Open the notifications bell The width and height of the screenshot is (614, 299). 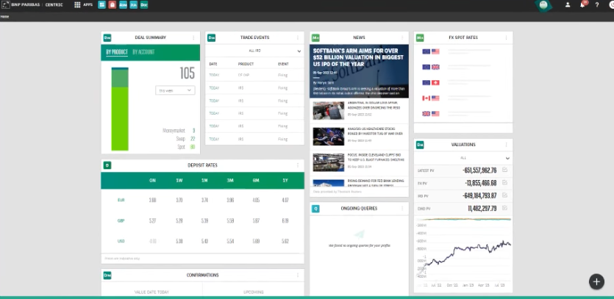(583, 4)
